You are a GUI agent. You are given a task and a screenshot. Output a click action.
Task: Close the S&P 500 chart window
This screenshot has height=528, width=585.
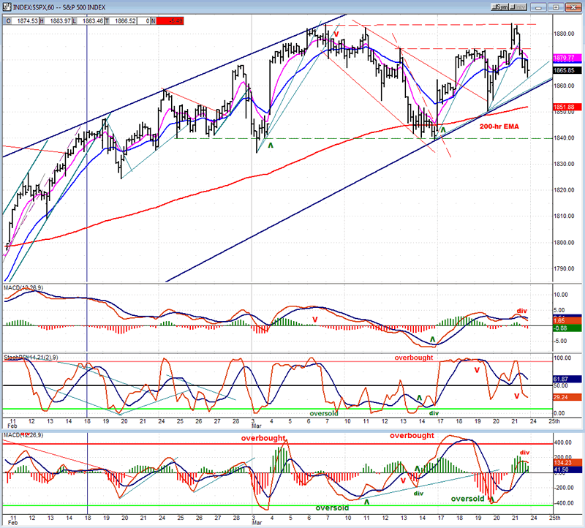click(x=574, y=7)
